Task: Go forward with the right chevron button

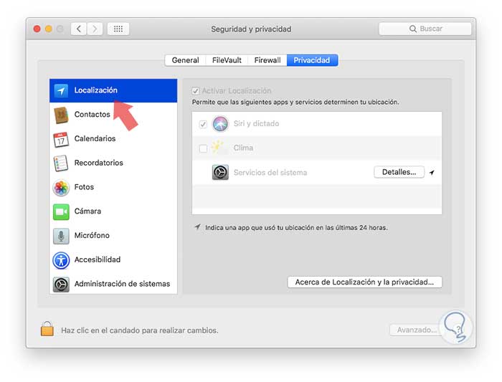Action: pyautogui.click(x=95, y=29)
